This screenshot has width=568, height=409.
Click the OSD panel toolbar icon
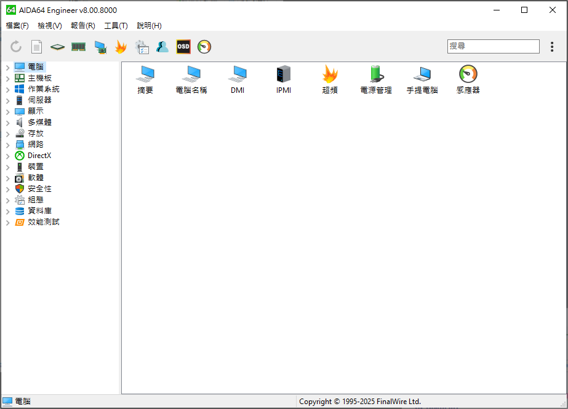pos(183,47)
